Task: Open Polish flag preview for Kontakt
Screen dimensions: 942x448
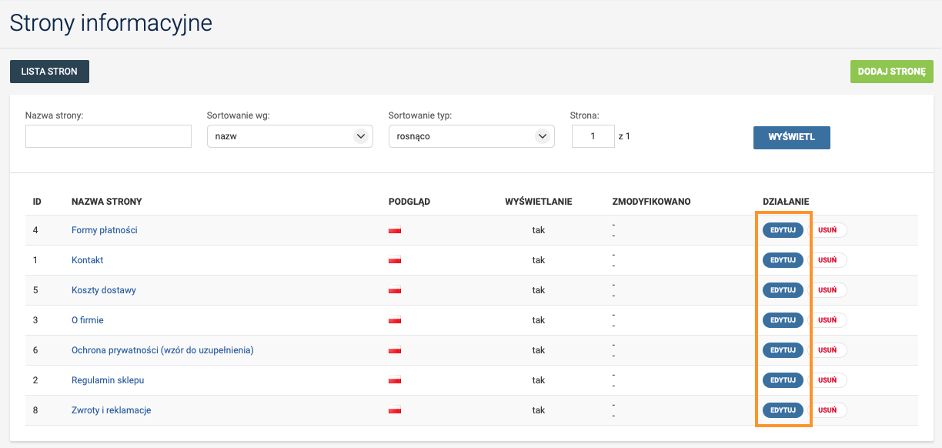Action: (x=396, y=260)
